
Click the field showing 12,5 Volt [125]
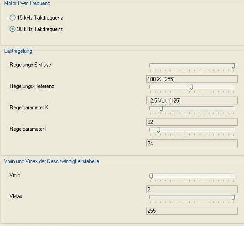pos(192,100)
